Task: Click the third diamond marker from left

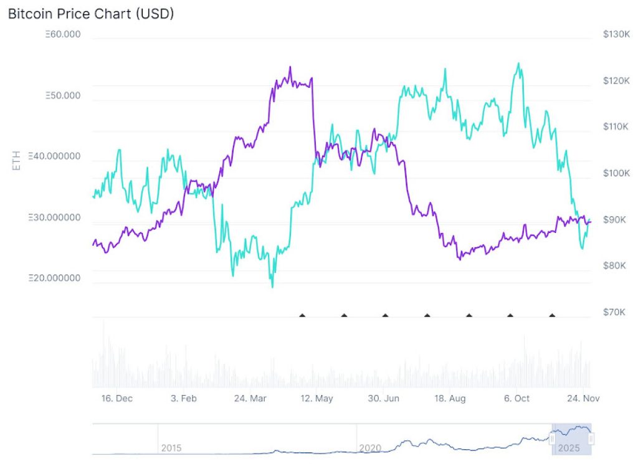Action: 385,315
